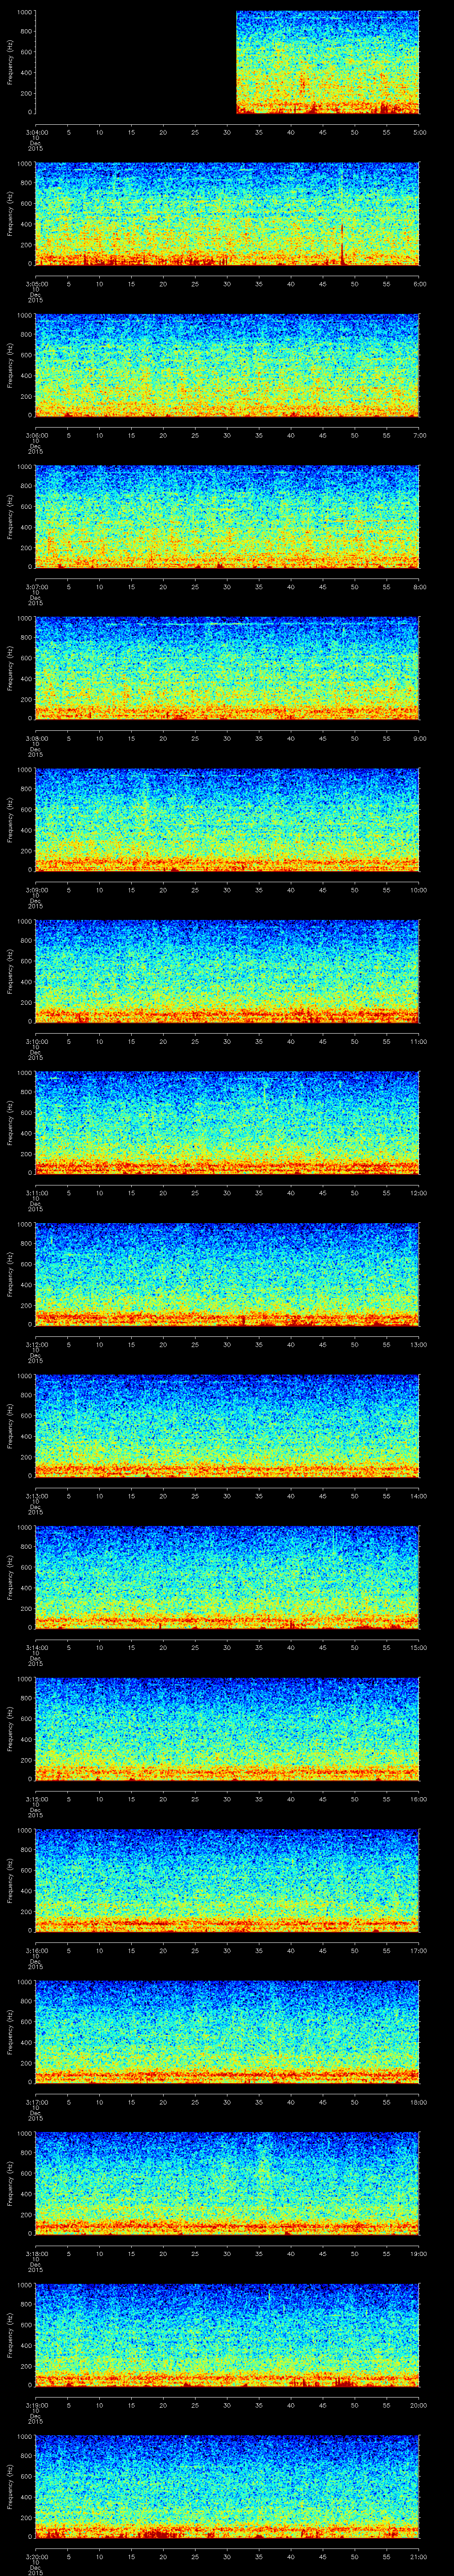Select the spectrogram panel starting at 3:04:00
Image resolution: width=454 pixels, height=2576 pixels.
pos(227,62)
